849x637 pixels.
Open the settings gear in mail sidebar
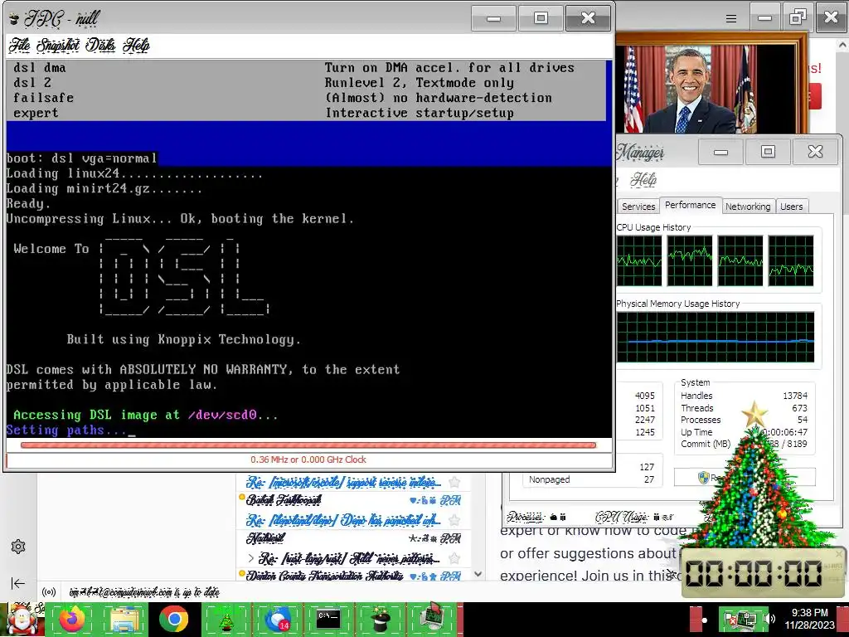(x=18, y=546)
